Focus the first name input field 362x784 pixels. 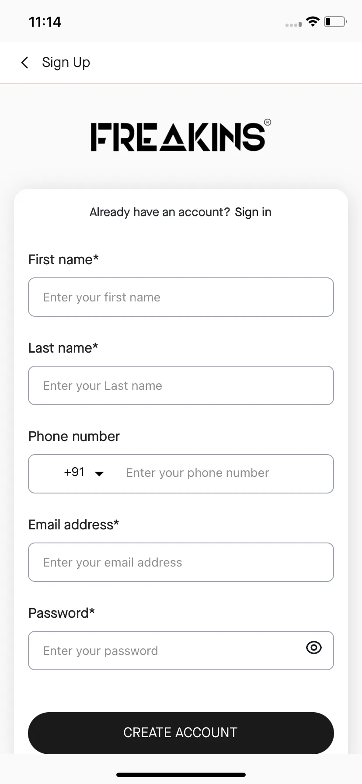click(181, 297)
